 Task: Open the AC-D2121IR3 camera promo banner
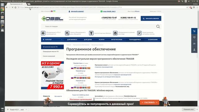[x=53, y=75]
